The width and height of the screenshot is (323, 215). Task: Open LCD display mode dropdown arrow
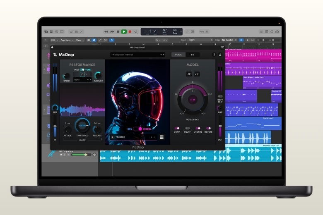[181, 32]
